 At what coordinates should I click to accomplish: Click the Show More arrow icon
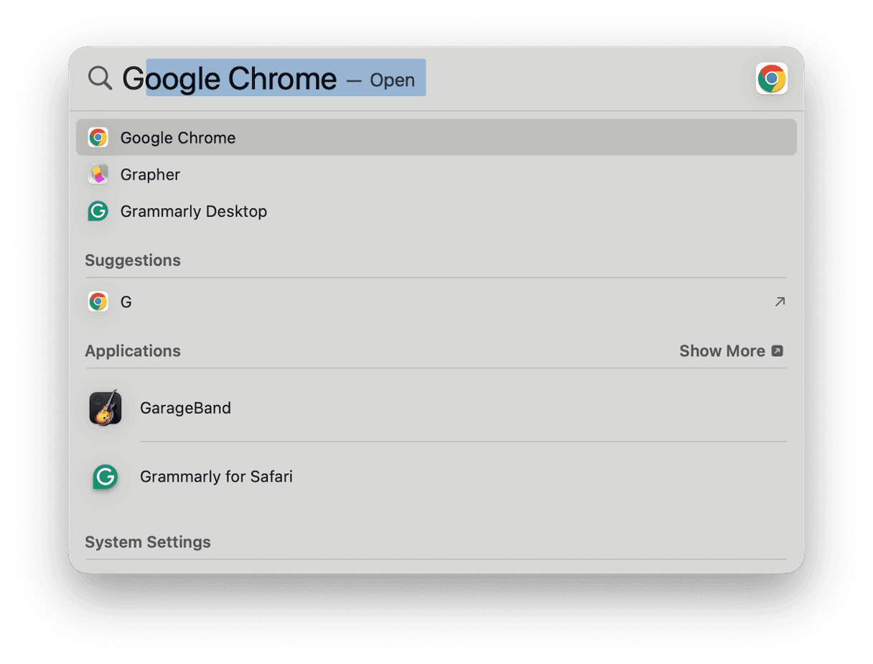pos(778,350)
